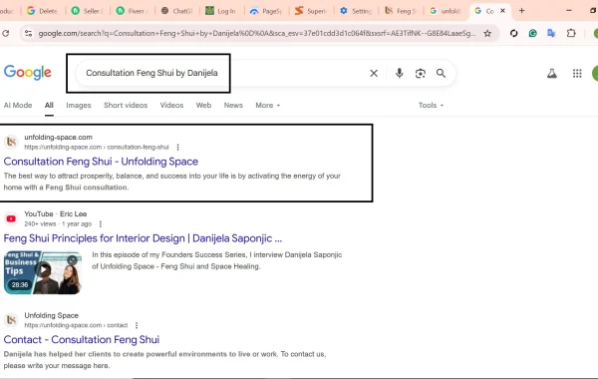Open more options for unfolding-space.com result

point(177,148)
